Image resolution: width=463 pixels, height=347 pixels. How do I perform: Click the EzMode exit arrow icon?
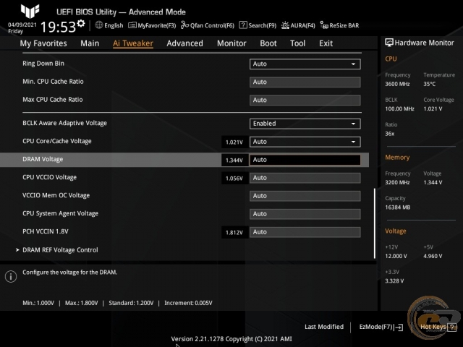399,327
